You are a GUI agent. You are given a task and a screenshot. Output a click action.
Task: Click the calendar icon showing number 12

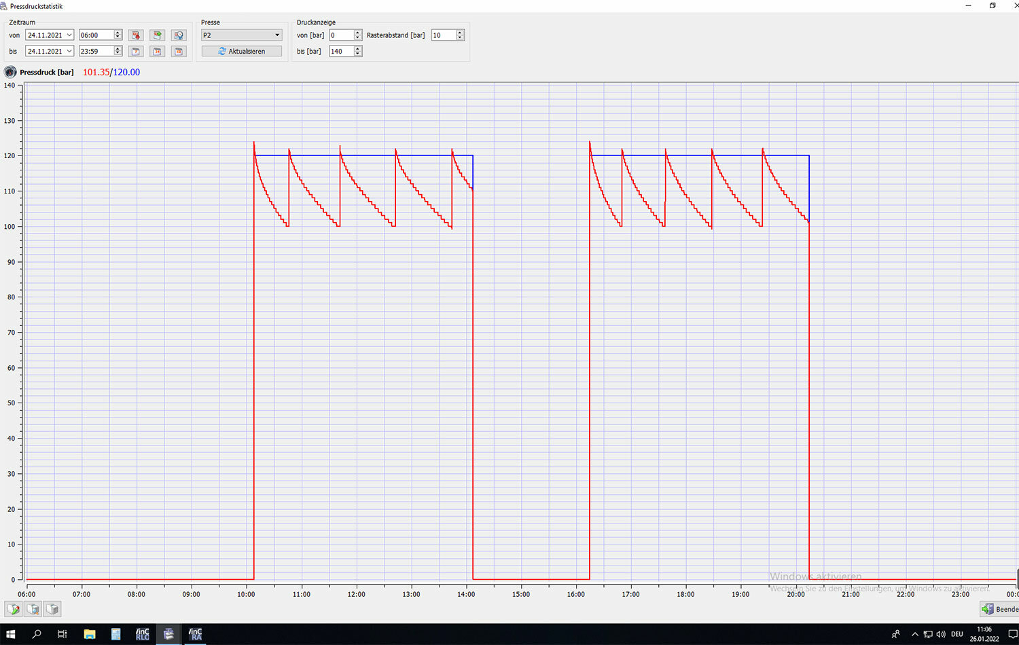point(179,52)
